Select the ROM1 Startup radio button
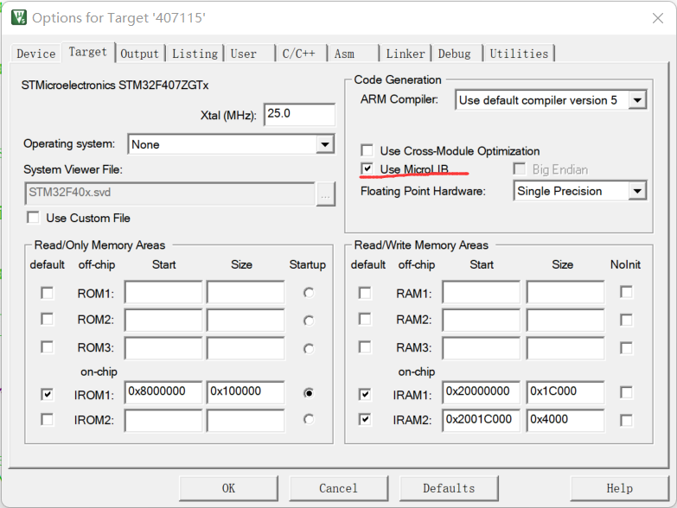 (309, 293)
